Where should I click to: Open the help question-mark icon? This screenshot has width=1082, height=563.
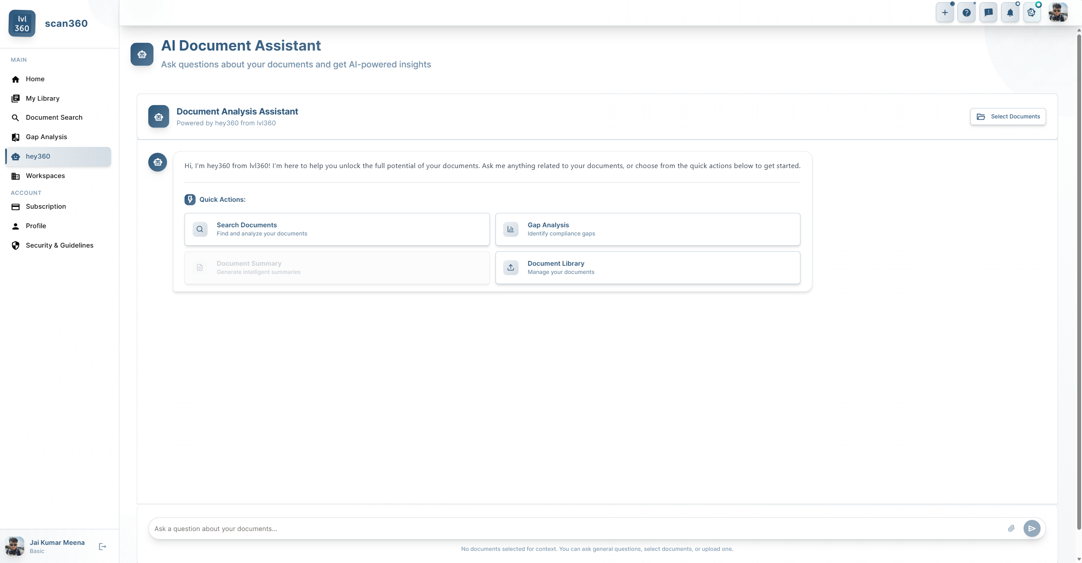[x=967, y=12]
